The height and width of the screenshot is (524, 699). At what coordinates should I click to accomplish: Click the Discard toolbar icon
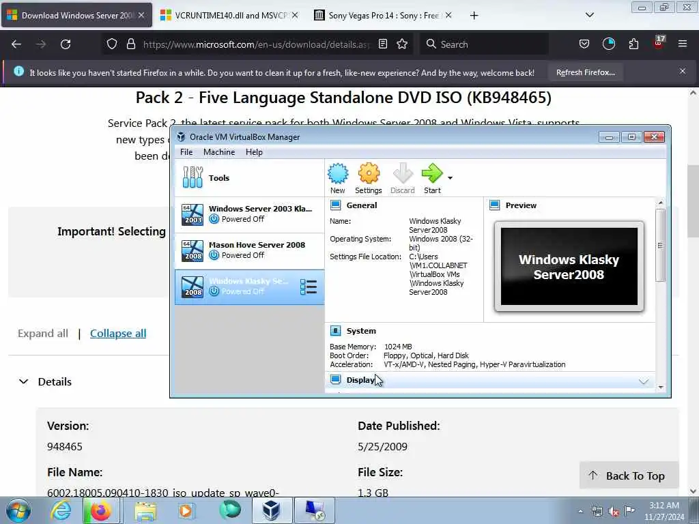pos(403,178)
